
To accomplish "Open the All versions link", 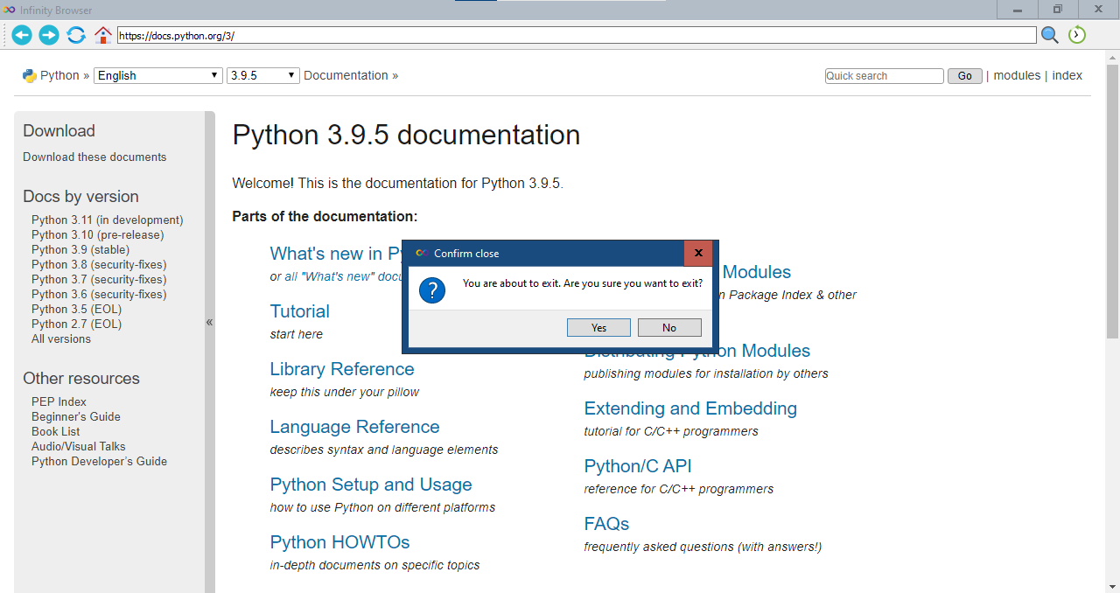I will 61,339.
